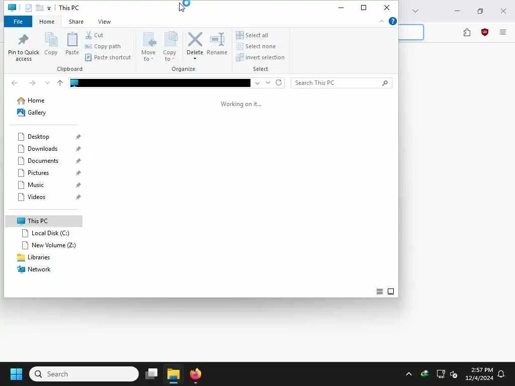Open uBlock Origin shield icon in Firefox
The height and width of the screenshot is (386, 515).
(484, 32)
